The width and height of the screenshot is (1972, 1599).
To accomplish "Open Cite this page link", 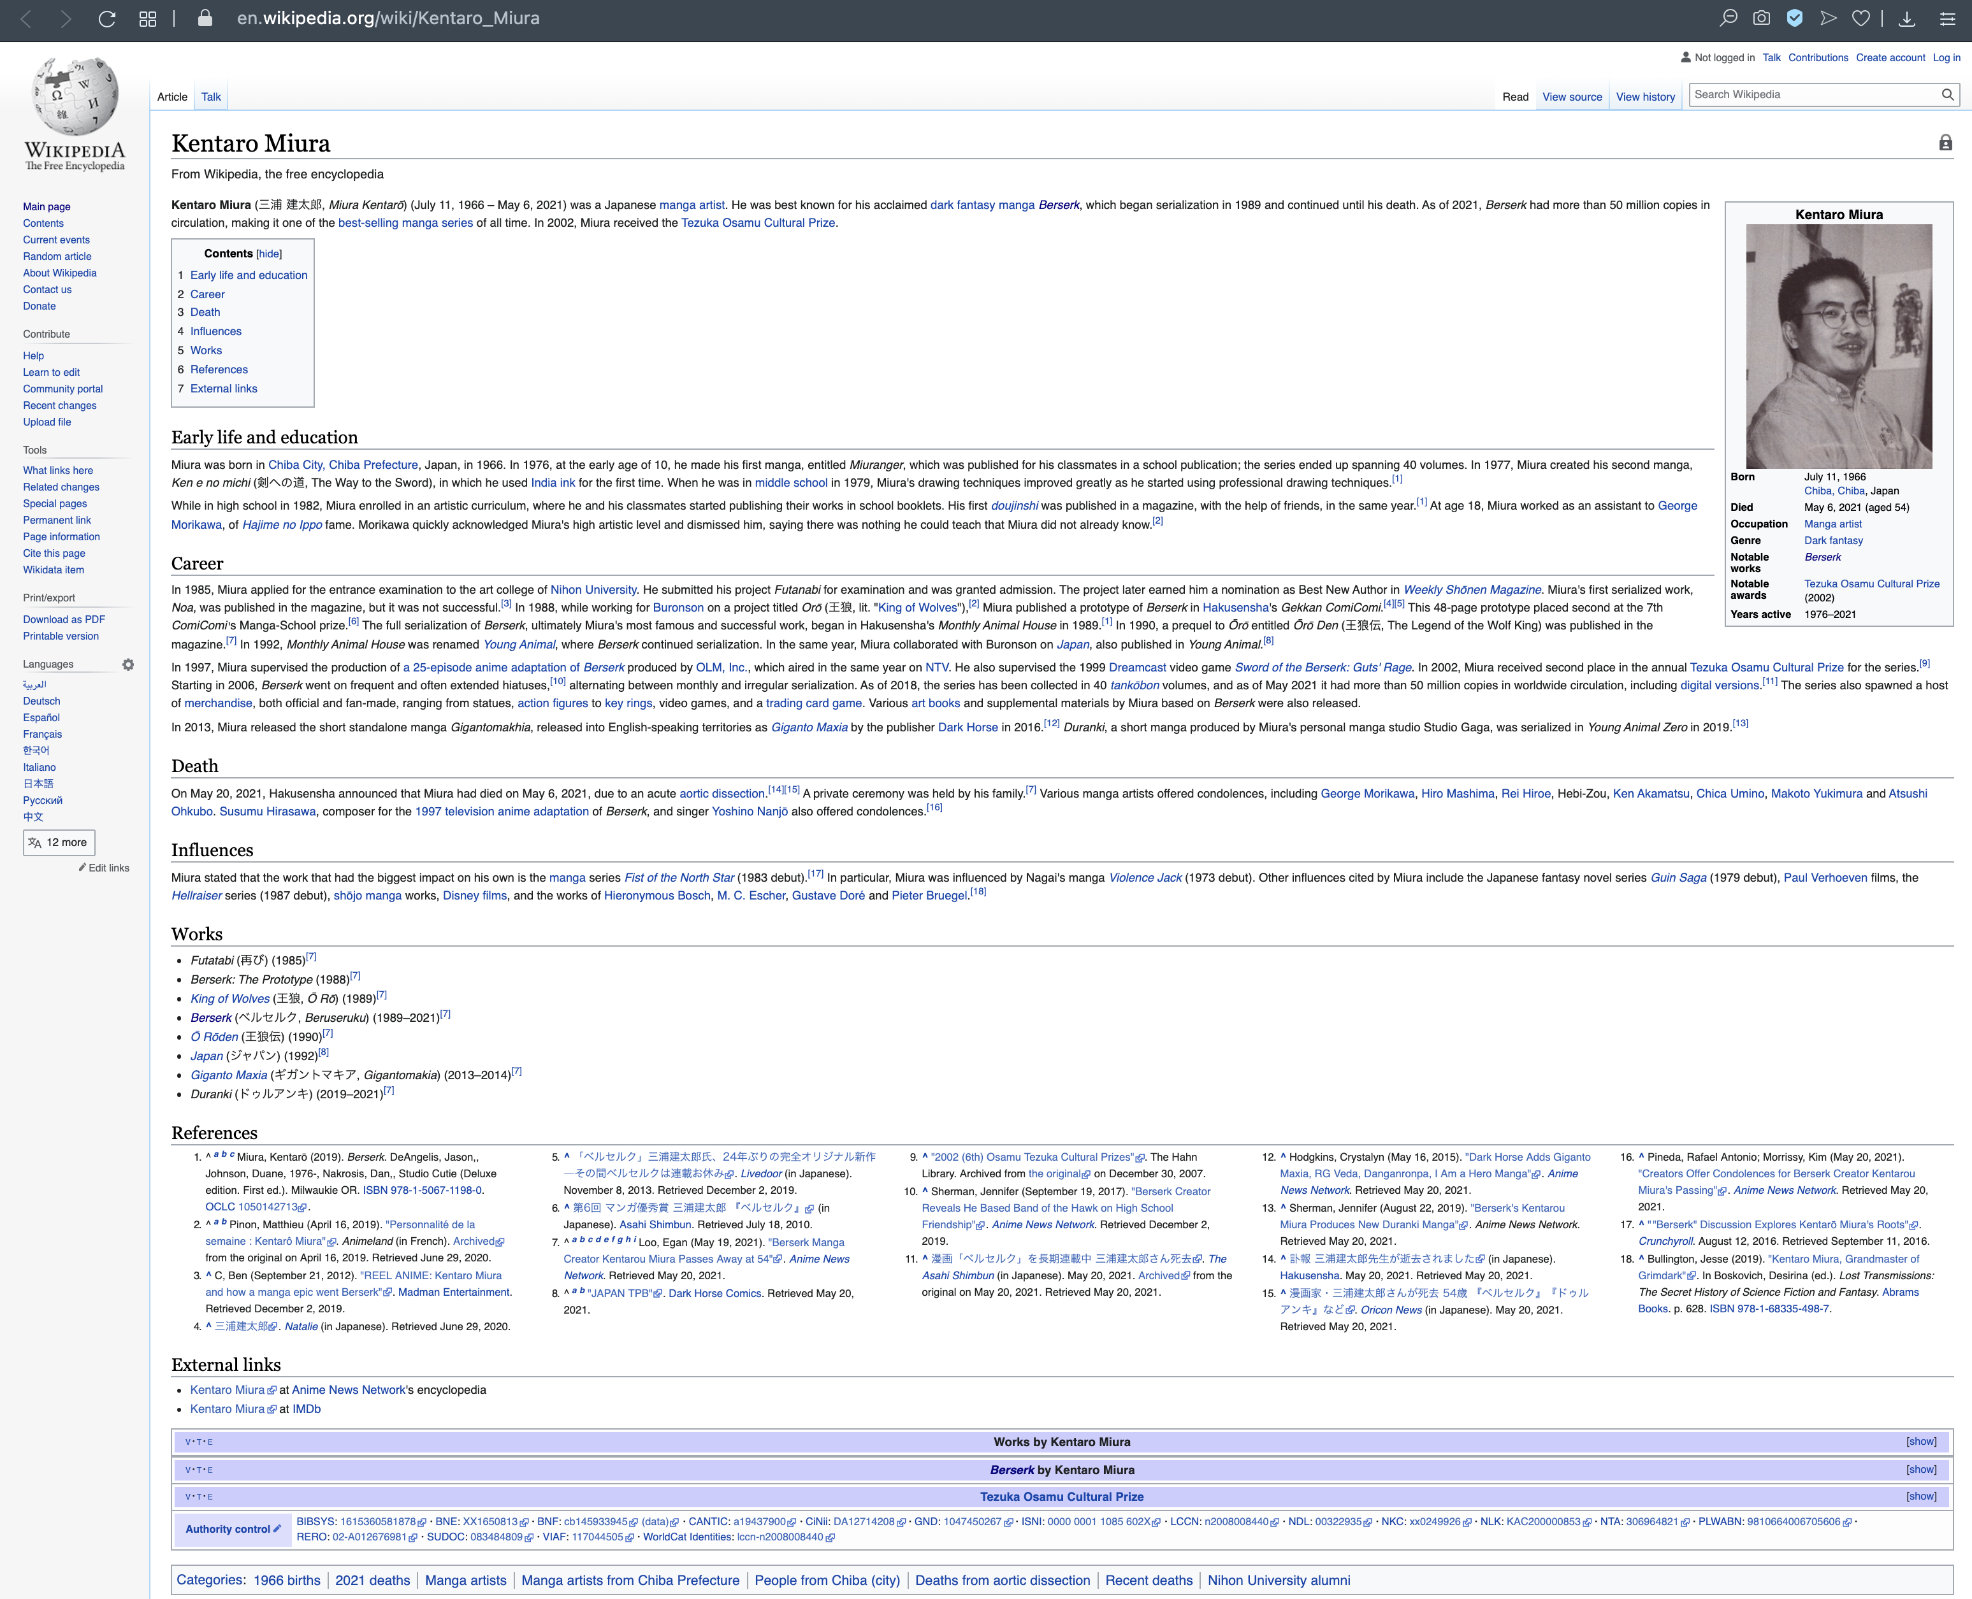I will point(54,553).
